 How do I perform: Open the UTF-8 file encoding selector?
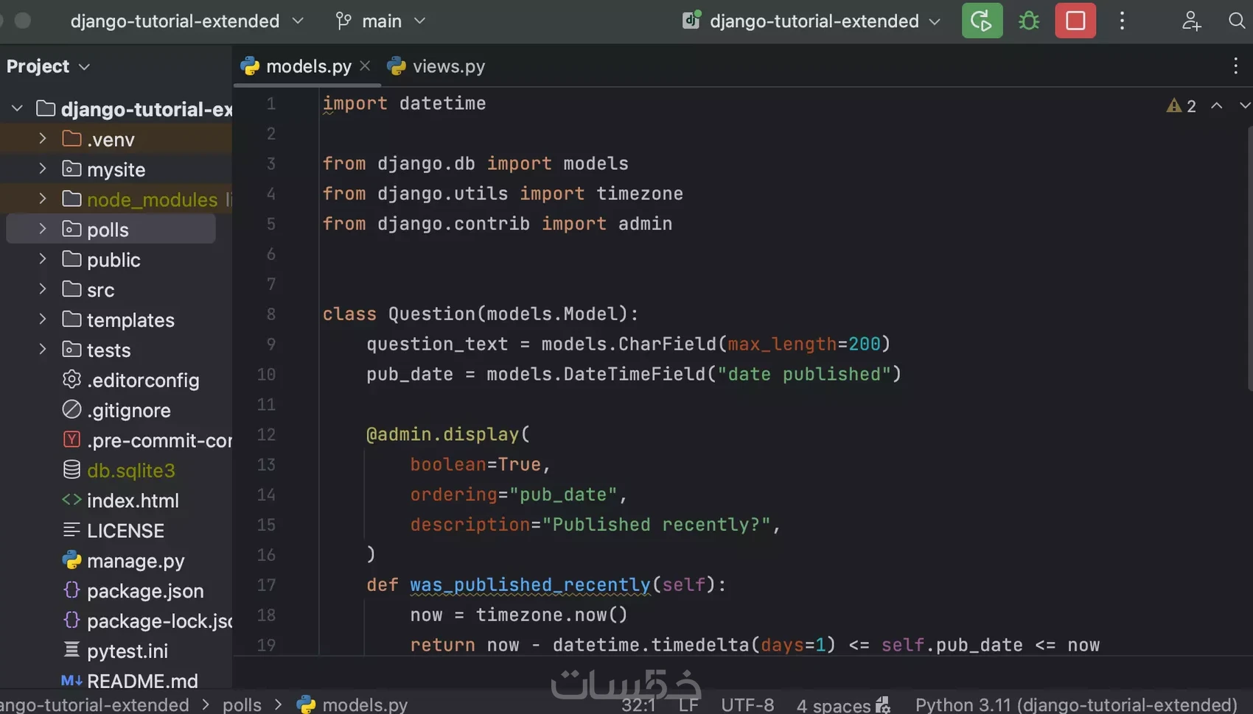(x=747, y=704)
